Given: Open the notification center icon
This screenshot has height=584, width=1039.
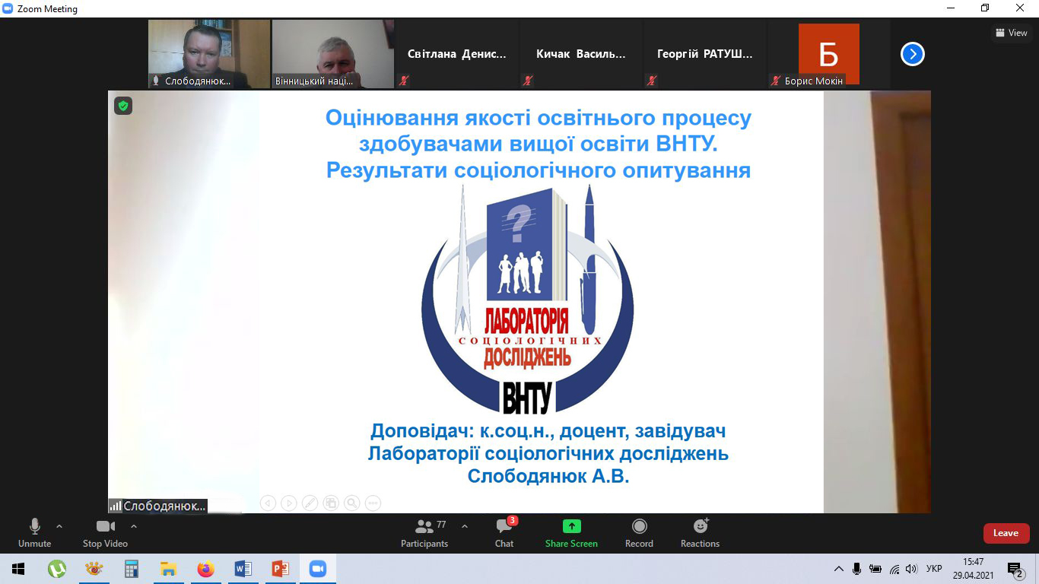Looking at the screenshot, I should pyautogui.click(x=1015, y=569).
